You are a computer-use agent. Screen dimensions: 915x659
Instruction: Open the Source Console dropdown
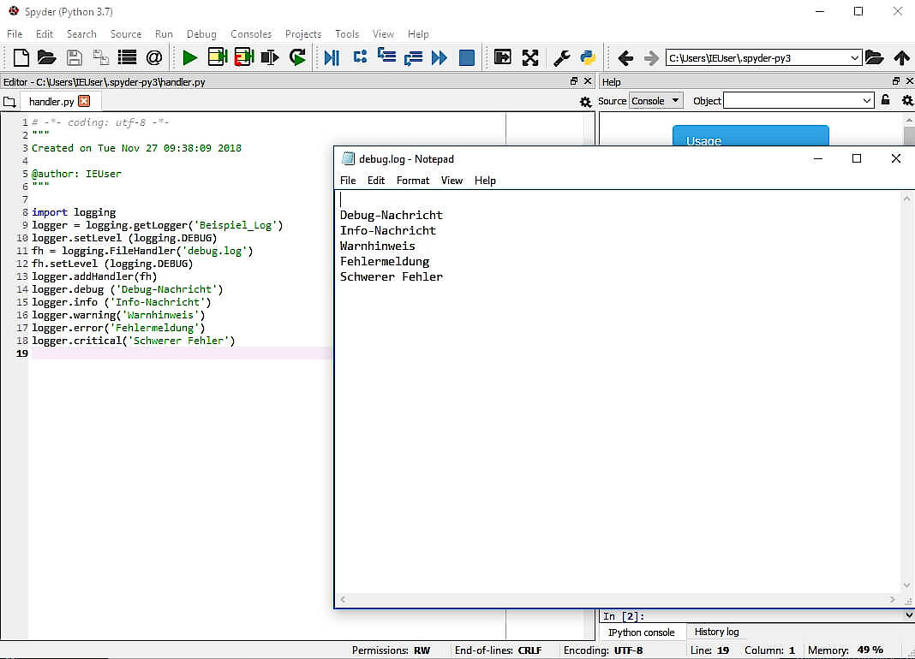(x=656, y=101)
